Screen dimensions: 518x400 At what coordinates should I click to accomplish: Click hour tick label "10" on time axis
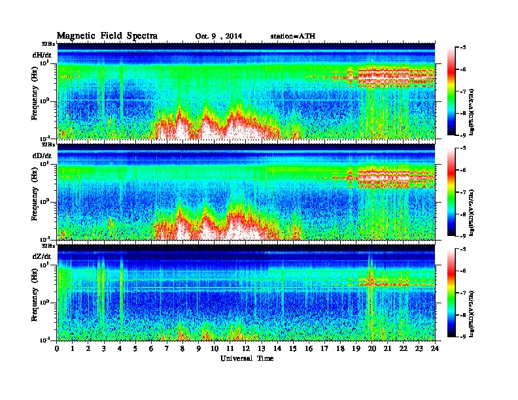point(215,349)
